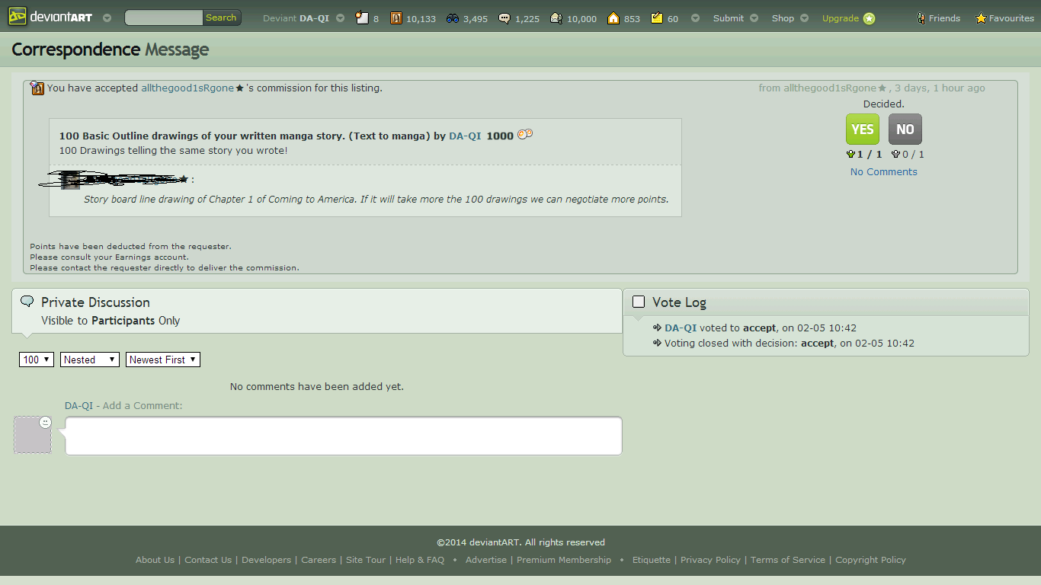This screenshot has width=1041, height=585.
Task: Open the Careers footer link
Action: pyautogui.click(x=319, y=560)
